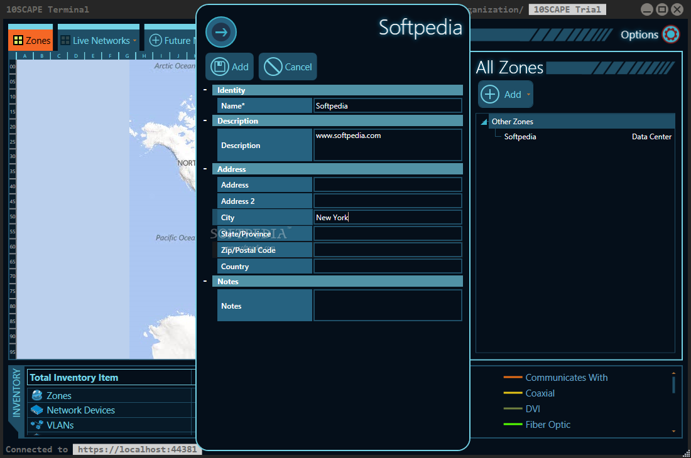Click the Zip/Postal Code input field
The height and width of the screenshot is (458, 691).
[388, 250]
